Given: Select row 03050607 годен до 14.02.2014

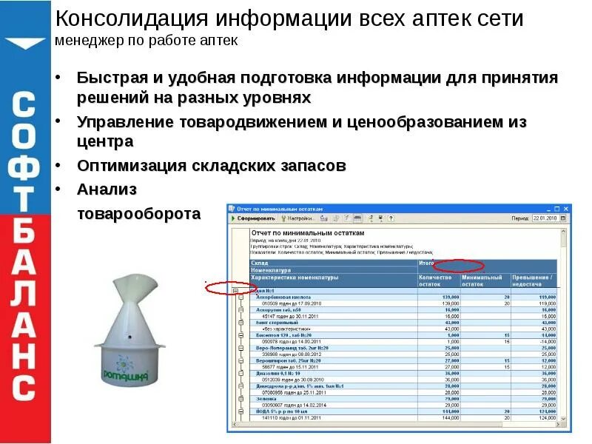Looking at the screenshot, I should click(403, 405).
